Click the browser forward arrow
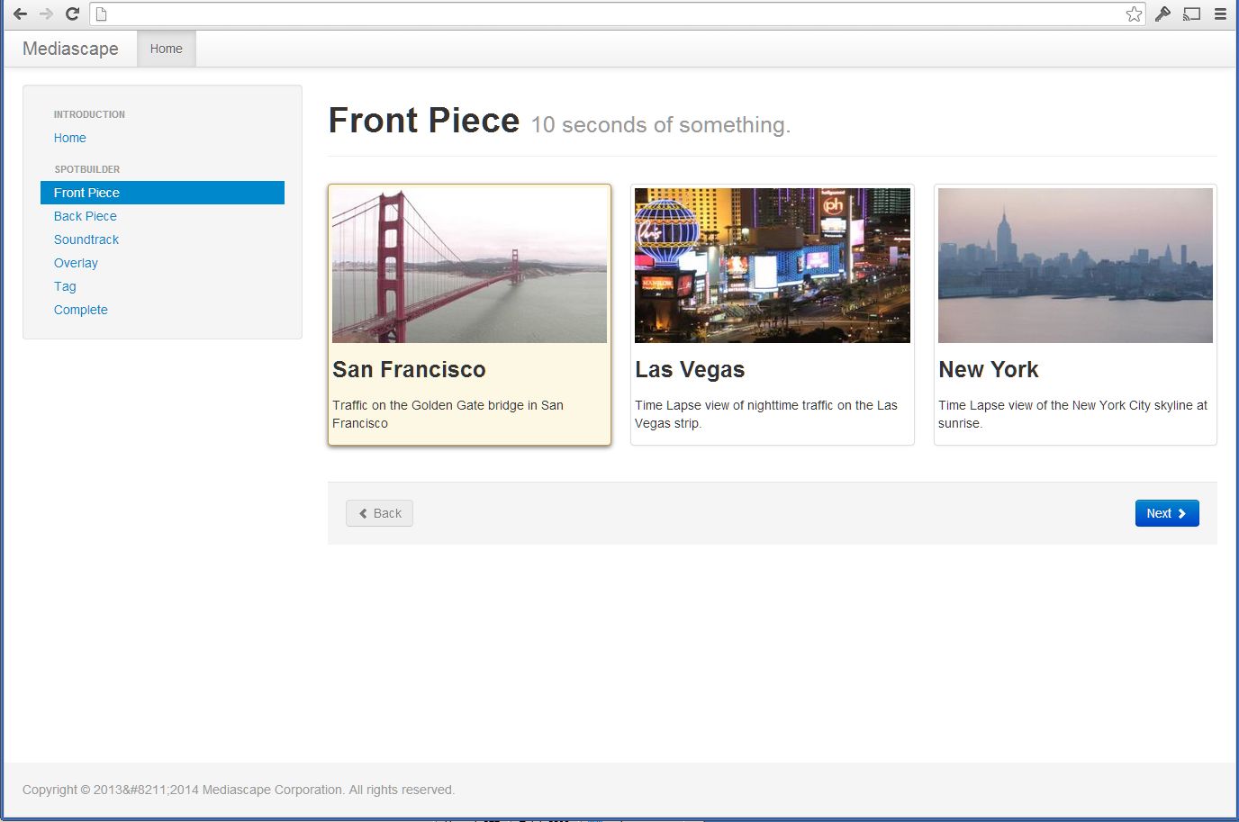 pos(46,14)
